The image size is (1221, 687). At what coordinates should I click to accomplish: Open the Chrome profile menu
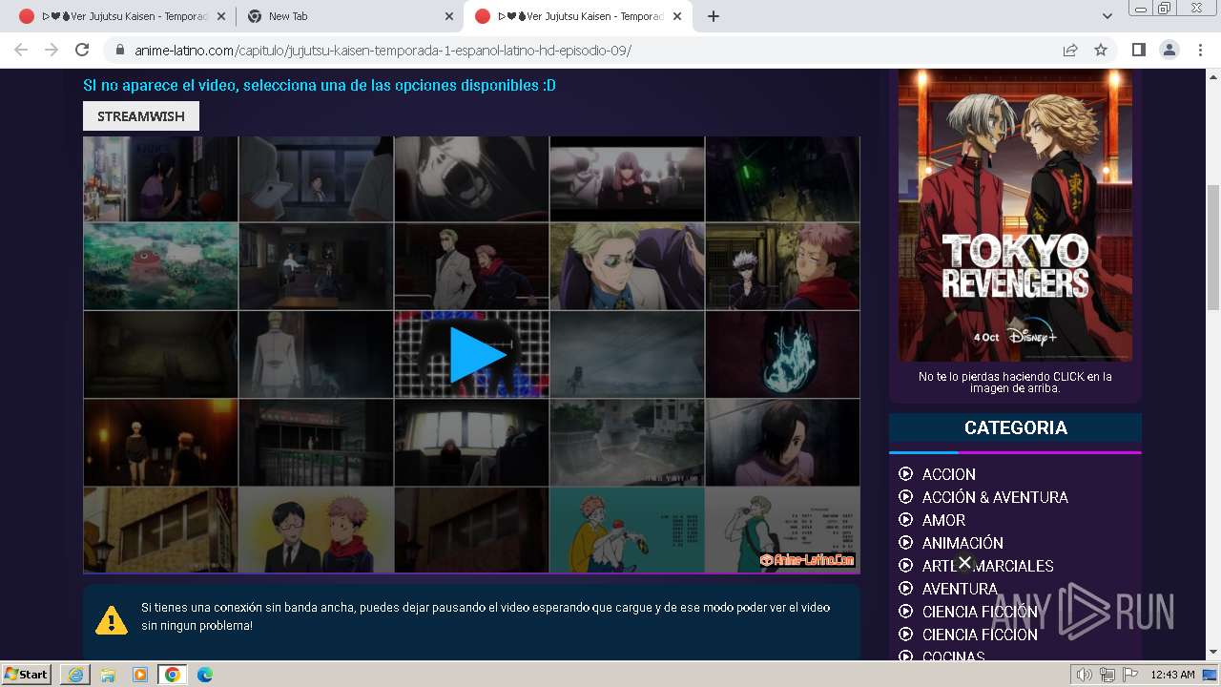pos(1169,50)
